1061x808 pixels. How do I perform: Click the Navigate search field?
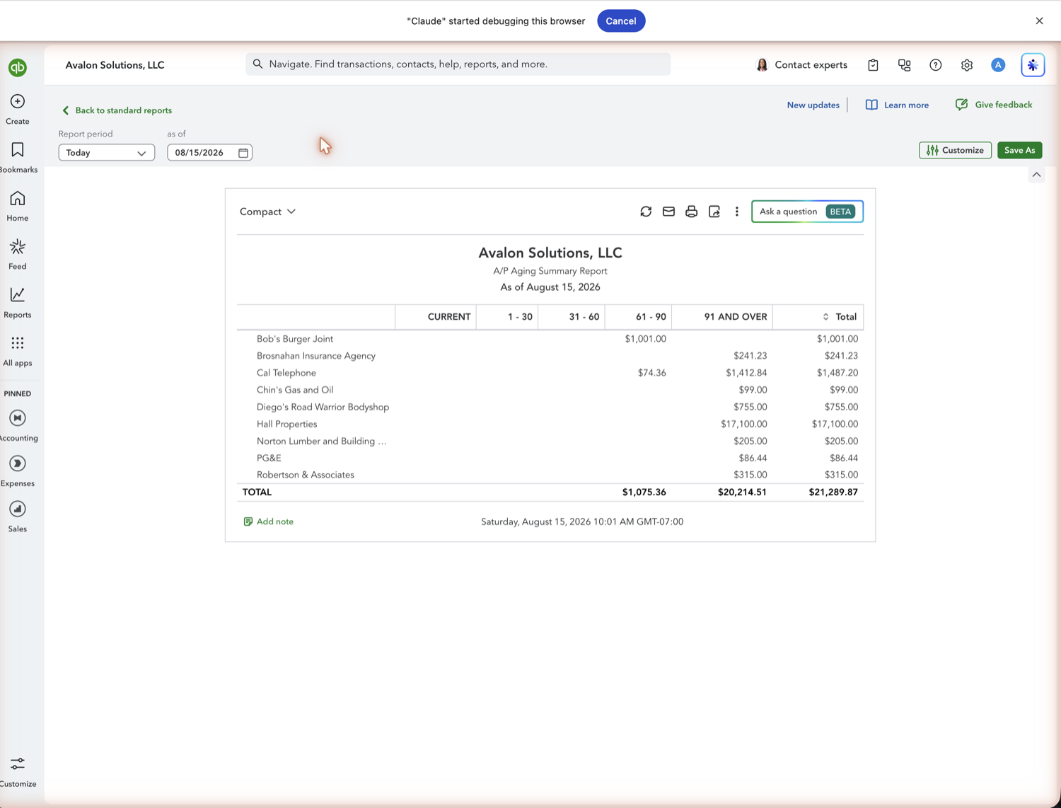coord(458,64)
